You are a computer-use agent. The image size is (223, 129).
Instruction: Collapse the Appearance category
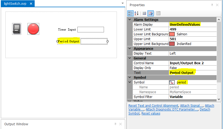click(130, 48)
